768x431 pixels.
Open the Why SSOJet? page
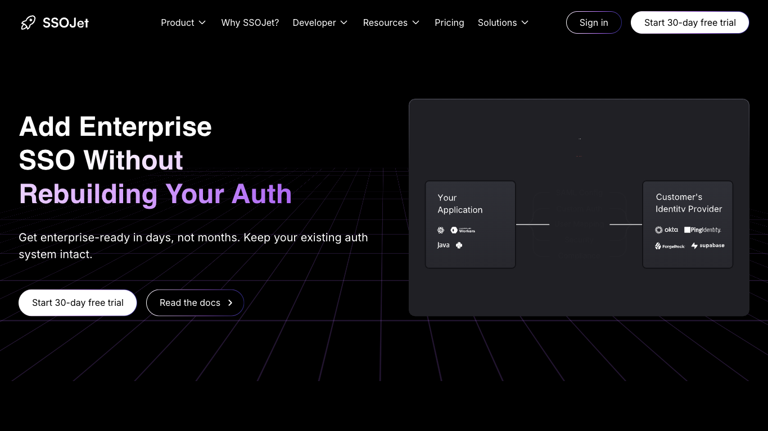click(x=250, y=22)
